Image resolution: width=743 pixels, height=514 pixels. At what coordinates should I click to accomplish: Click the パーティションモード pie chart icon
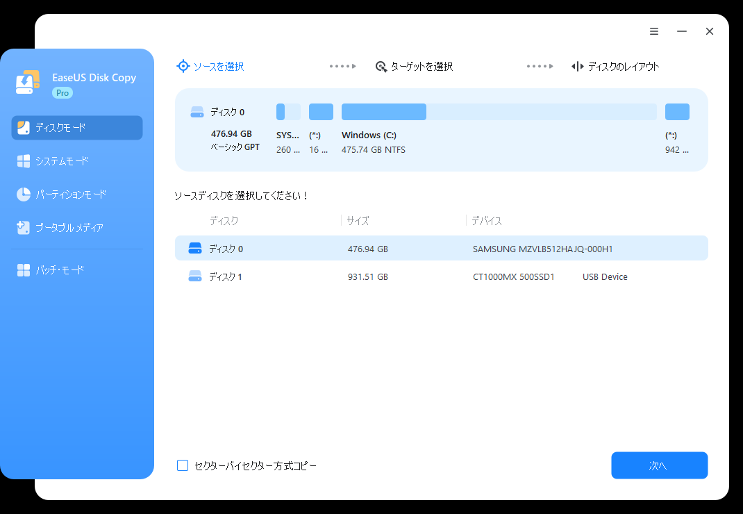tap(23, 194)
